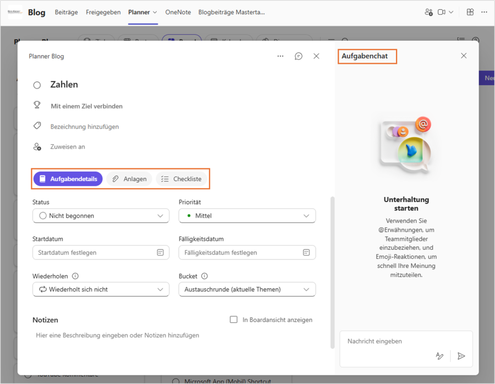Enable In Boardansicht anzeigen checkbox
The image size is (495, 384).
[233, 320]
